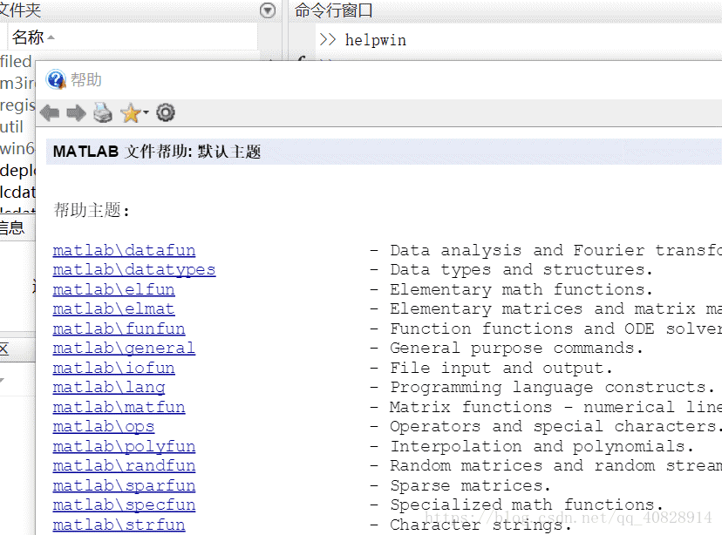Screen dimensions: 722x535
Task: Select the 'm3ir' item in folder list
Action: click(x=17, y=84)
